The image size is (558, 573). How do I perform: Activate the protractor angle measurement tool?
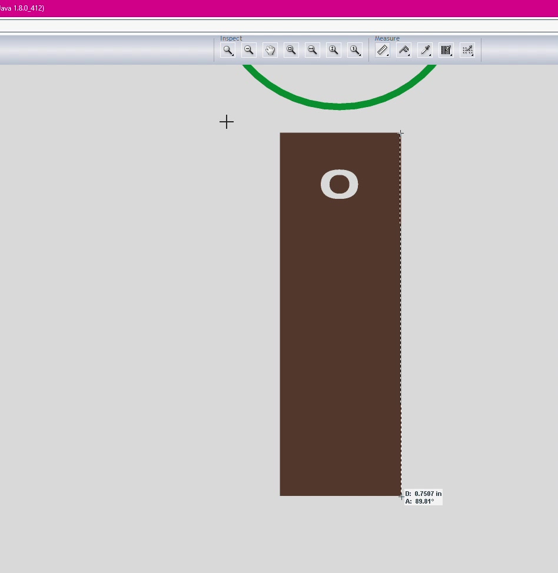[404, 50]
